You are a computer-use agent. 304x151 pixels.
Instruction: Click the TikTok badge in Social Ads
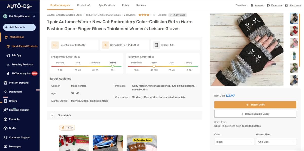pyautogui.click(x=67, y=127)
